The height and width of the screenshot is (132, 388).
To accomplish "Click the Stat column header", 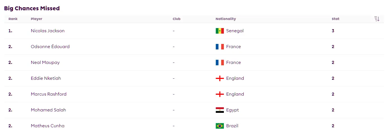I will [x=336, y=19].
